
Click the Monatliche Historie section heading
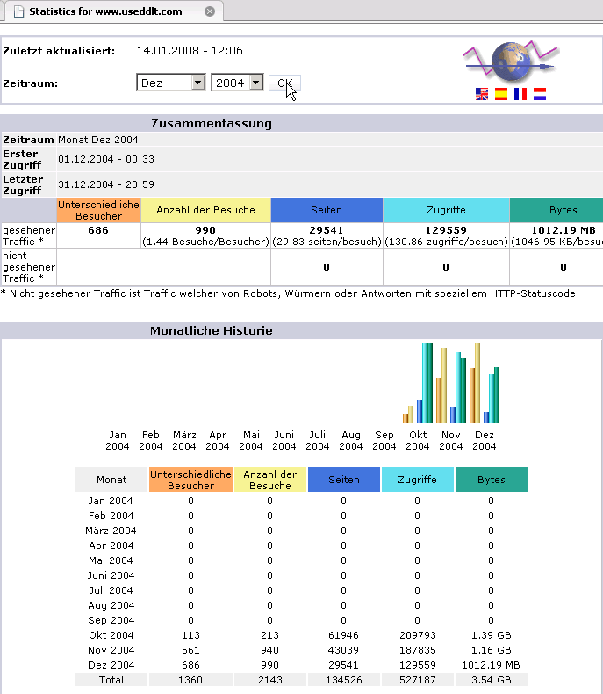[x=212, y=330]
